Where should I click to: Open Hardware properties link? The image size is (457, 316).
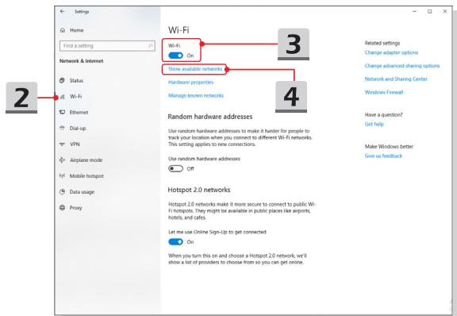click(x=191, y=83)
